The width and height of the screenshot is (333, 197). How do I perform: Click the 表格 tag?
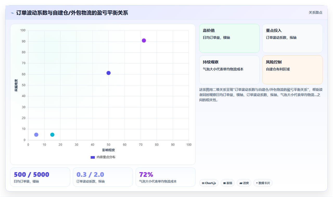tap(228, 183)
